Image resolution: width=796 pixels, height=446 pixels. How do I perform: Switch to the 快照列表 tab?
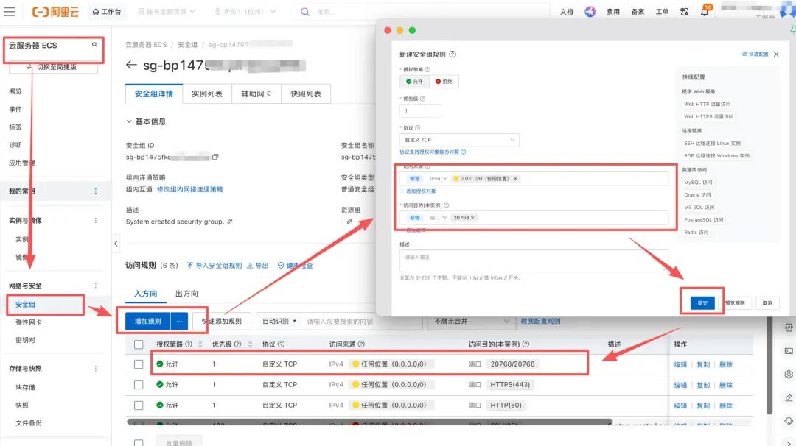point(306,93)
